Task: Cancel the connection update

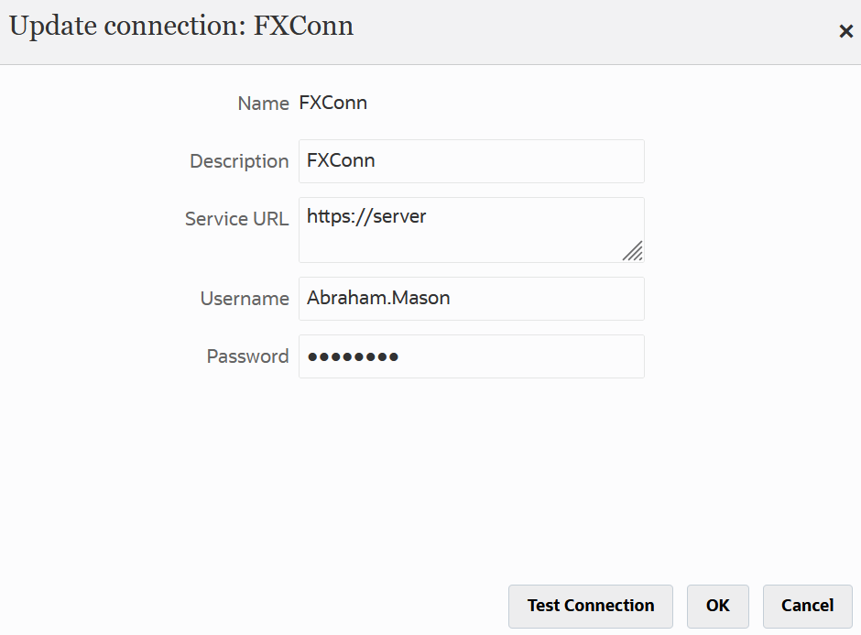Action: pos(807,606)
